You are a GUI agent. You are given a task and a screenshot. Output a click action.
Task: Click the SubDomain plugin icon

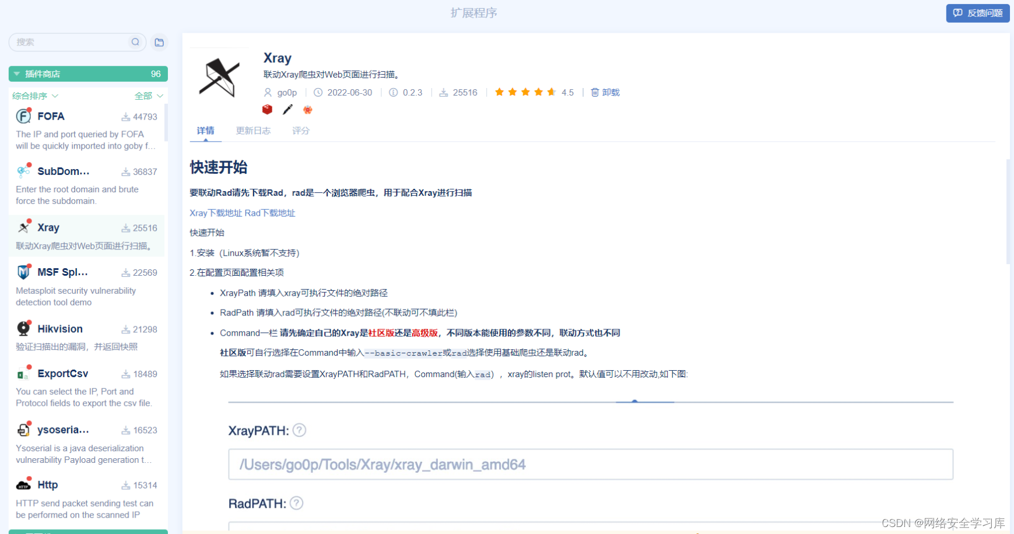pos(23,171)
